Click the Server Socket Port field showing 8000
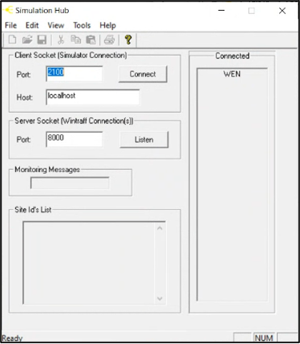The width and height of the screenshot is (300, 344). (74, 139)
